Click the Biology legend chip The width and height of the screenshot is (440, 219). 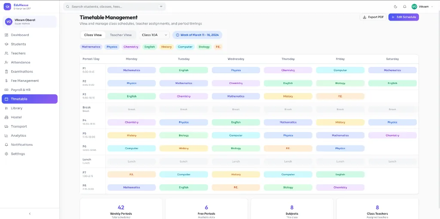[x=204, y=47]
